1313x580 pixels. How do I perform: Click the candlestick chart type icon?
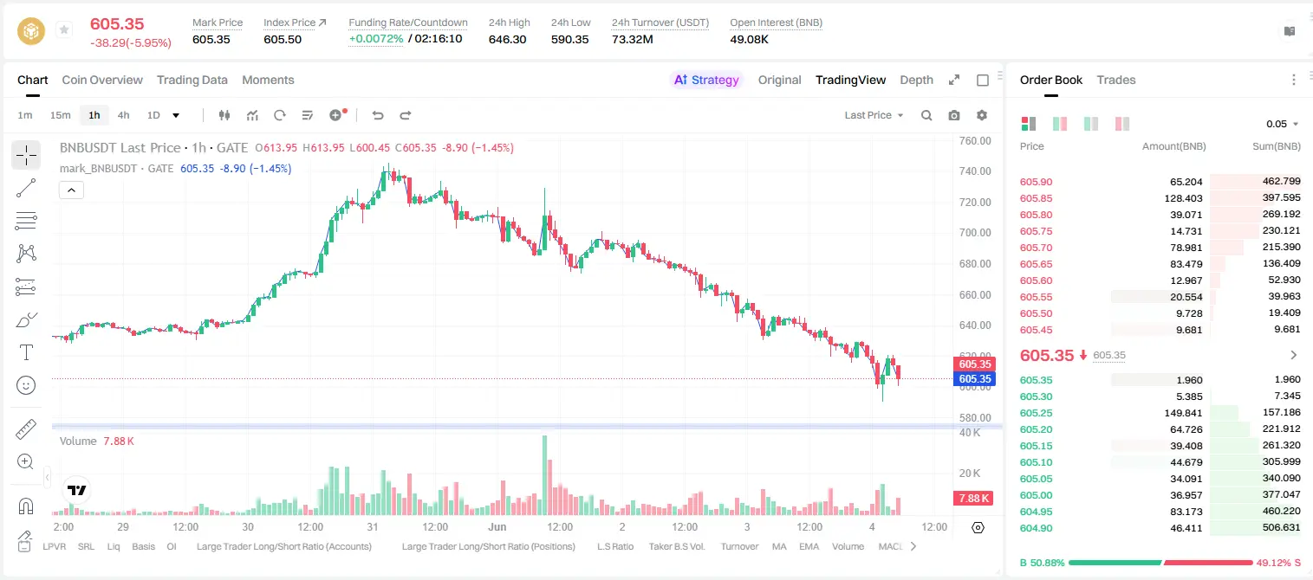tap(225, 115)
